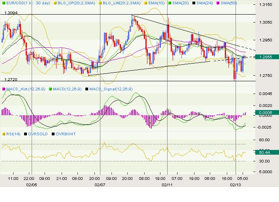
Task: Click the current price tag 1.2855
Action: [267, 57]
